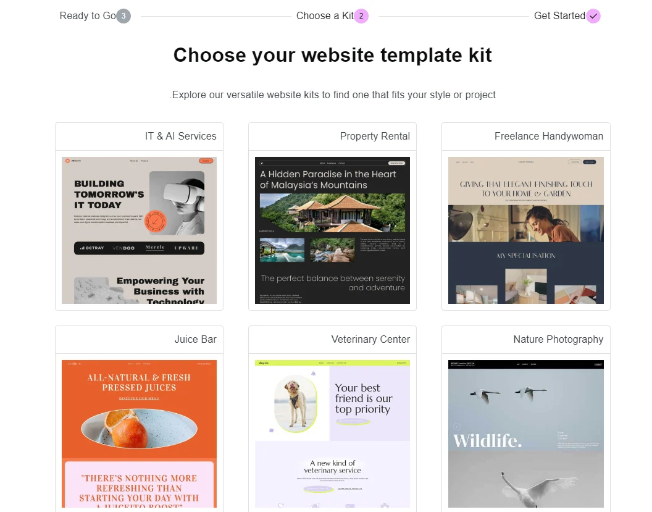This screenshot has width=652, height=512.
Task: Click the Nature Photography card title
Action: click(558, 340)
